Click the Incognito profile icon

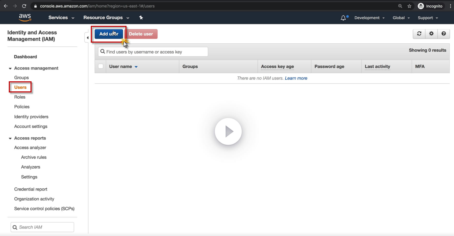[421, 6]
